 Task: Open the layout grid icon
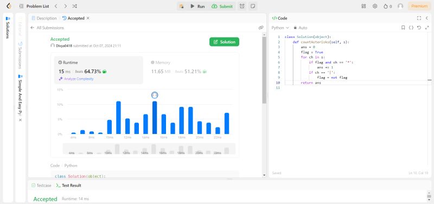tap(363, 6)
